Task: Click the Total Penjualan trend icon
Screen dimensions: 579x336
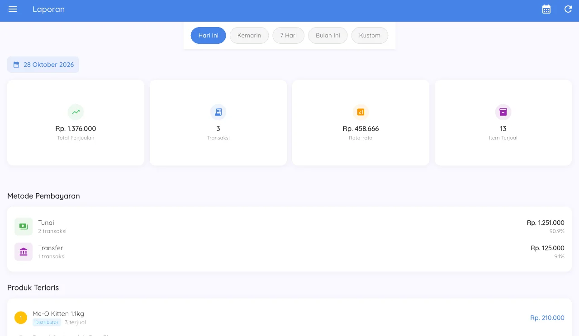Action: pos(76,112)
